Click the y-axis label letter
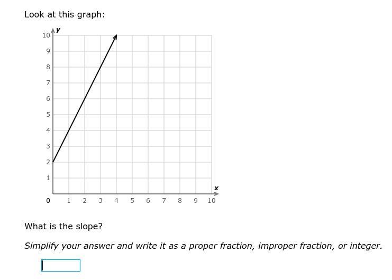This screenshot has height=280, width=392. [x=58, y=30]
